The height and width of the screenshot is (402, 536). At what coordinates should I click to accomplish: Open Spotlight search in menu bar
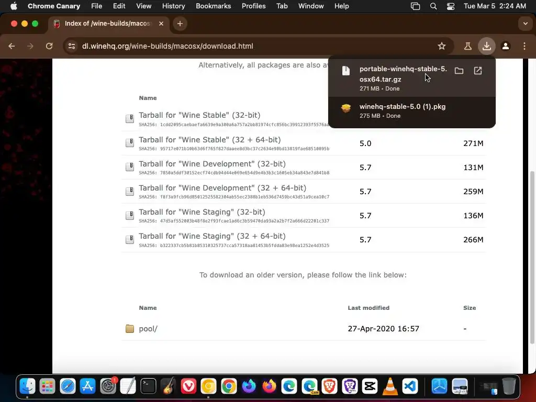[x=433, y=6]
